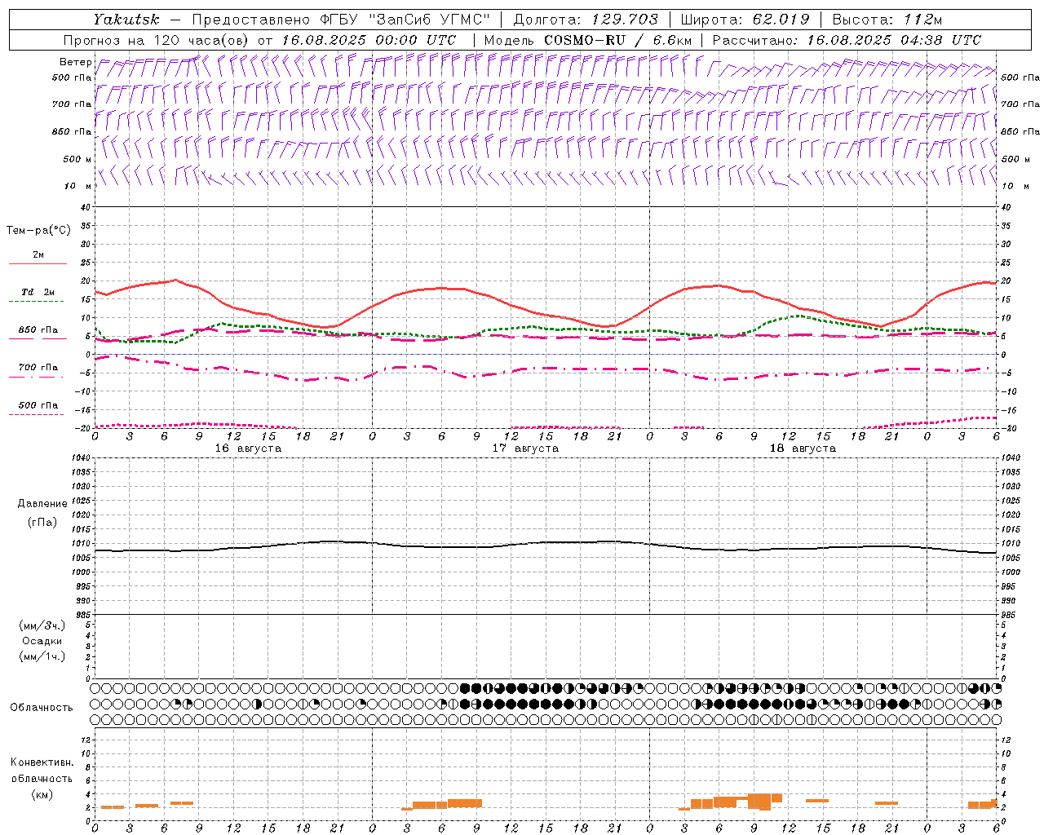Select the 'Широта: 62.019' header field
Image resolution: width=1044 pixels, height=835 pixels.
[745, 20]
